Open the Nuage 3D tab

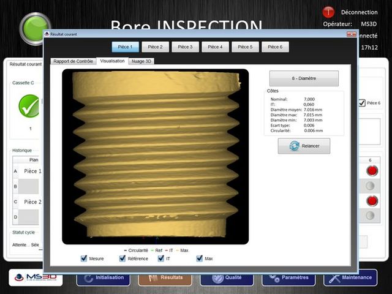[x=141, y=61]
